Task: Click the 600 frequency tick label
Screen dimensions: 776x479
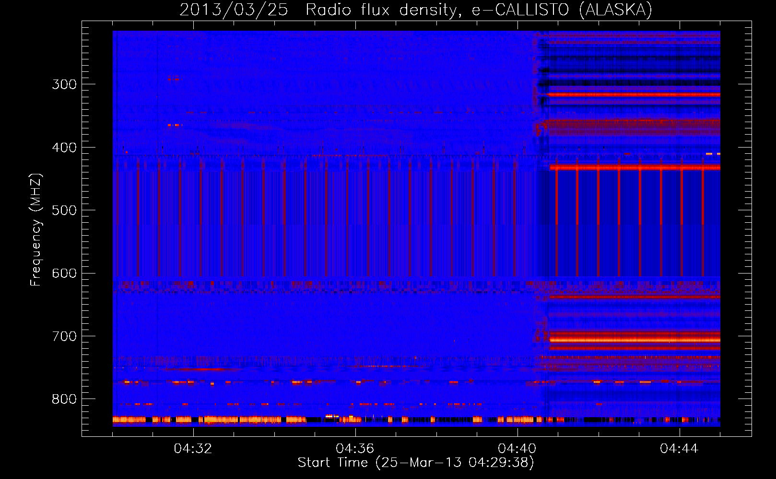Action: coord(64,274)
